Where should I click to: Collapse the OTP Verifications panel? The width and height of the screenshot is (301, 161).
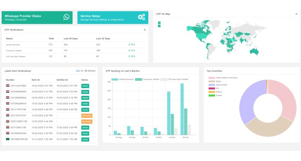tap(145, 30)
